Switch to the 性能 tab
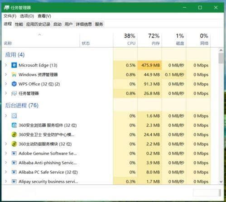Screen dimensions: 226x202 [19, 24]
